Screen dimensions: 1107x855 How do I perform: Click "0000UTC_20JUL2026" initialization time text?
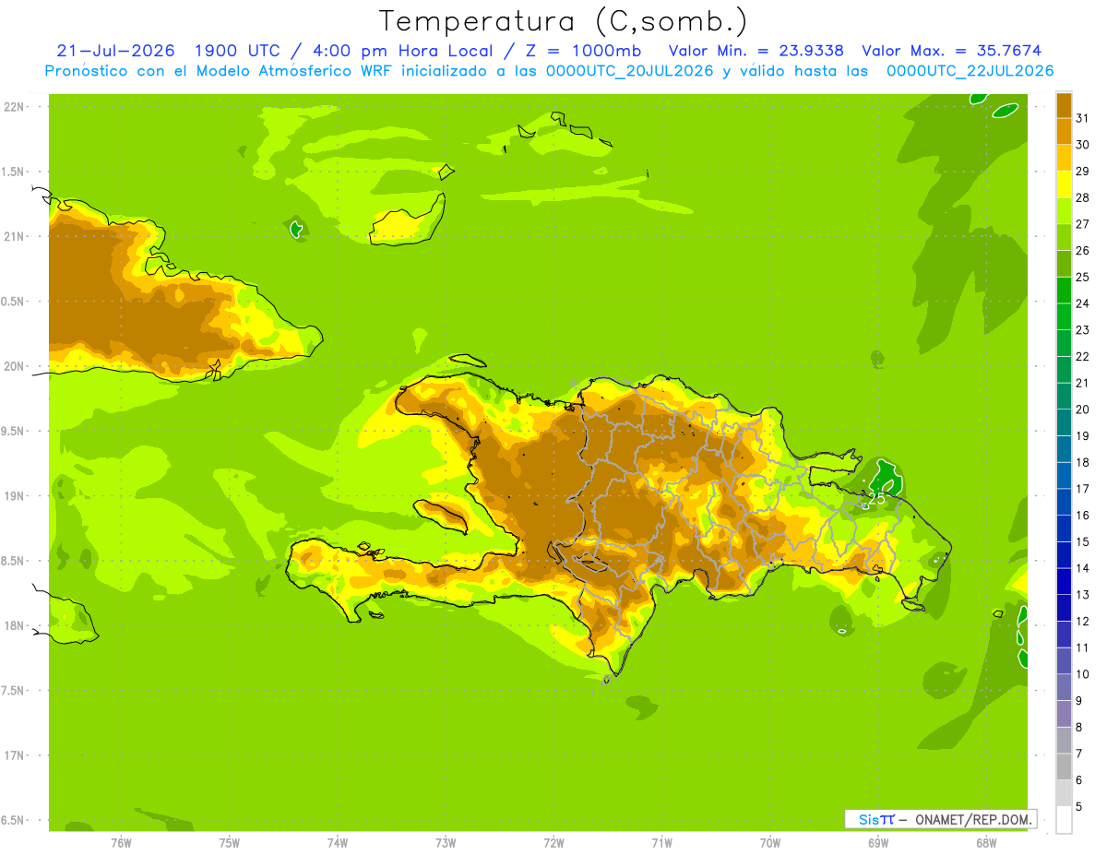pos(630,71)
